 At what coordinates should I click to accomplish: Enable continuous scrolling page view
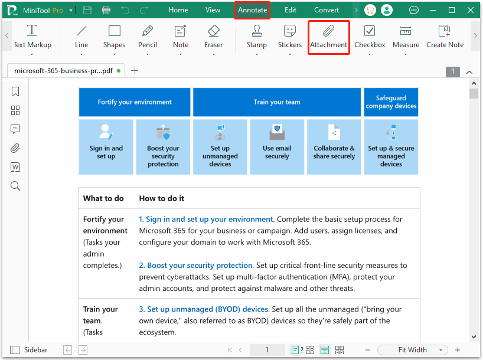pos(324,350)
